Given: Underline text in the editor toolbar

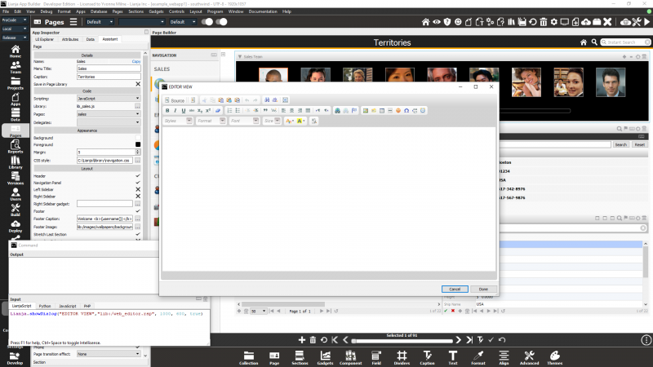Looking at the screenshot, I should (183, 111).
